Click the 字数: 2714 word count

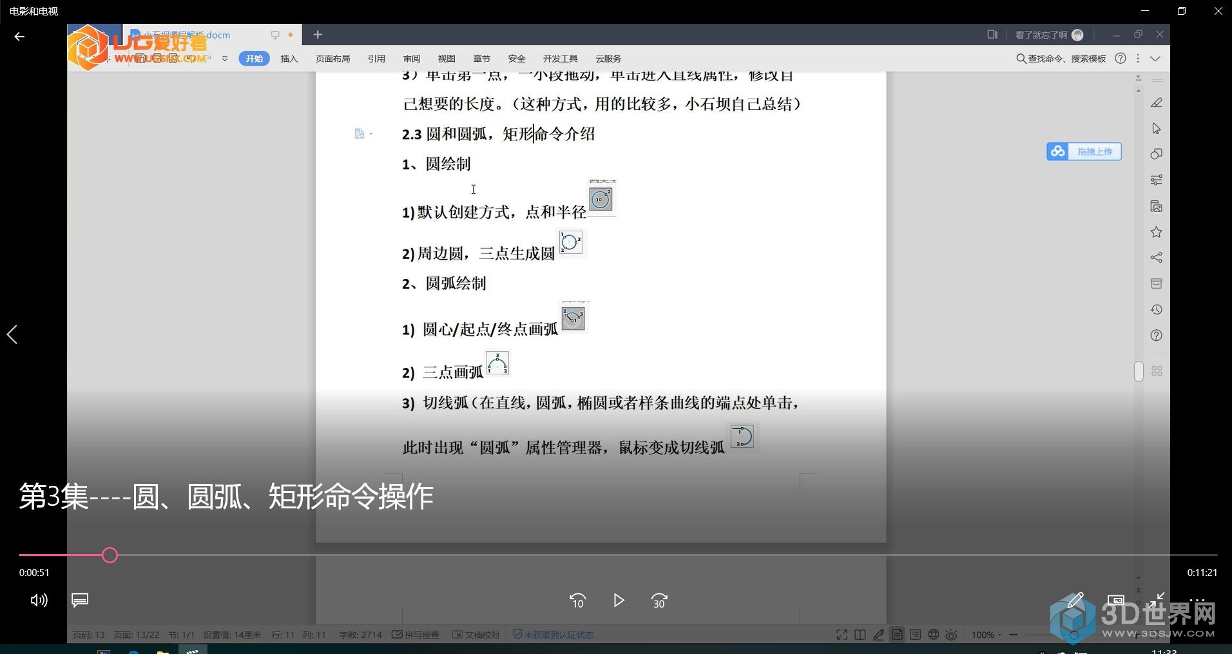[x=360, y=635]
